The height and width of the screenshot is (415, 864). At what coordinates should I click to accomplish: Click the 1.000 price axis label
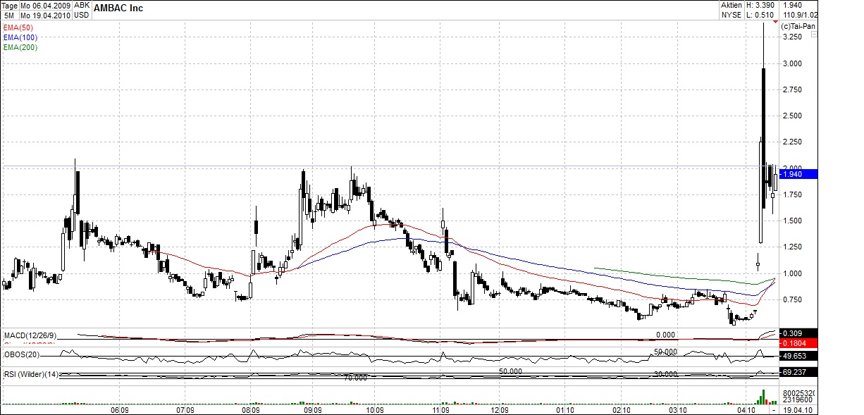[x=792, y=273]
